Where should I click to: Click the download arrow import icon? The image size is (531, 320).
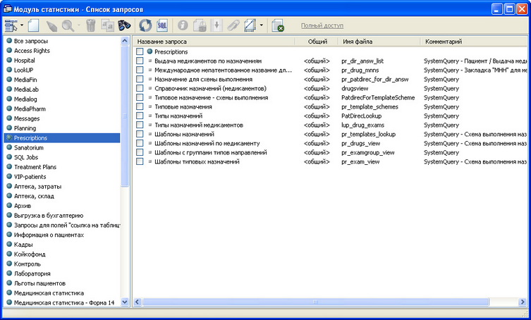point(216,25)
